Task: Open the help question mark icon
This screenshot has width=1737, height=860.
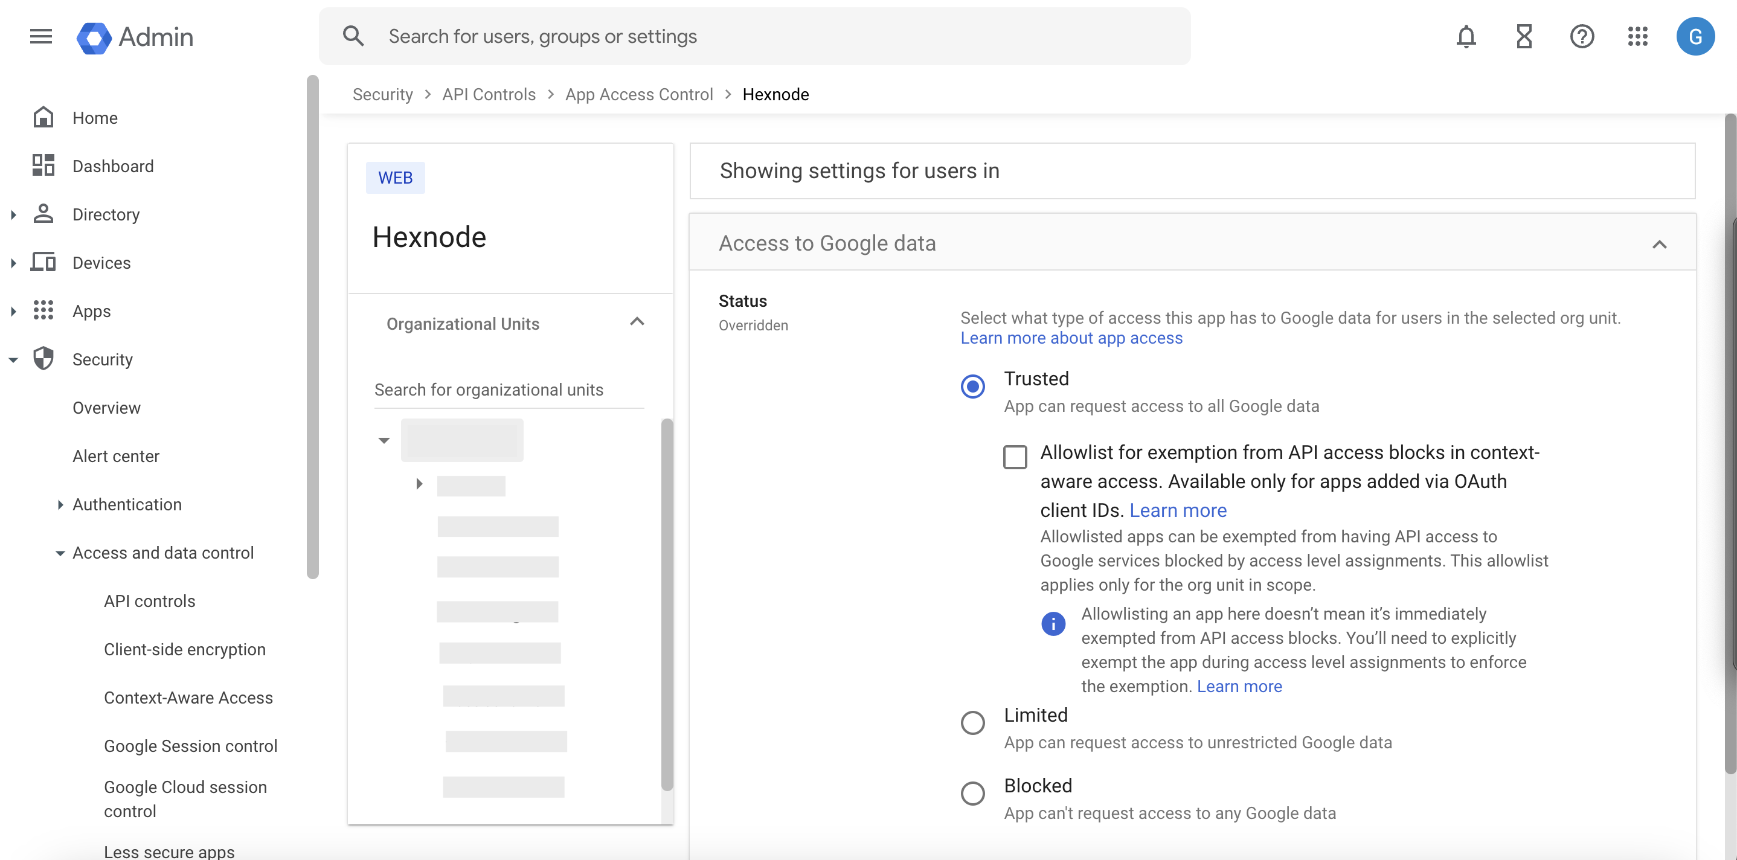Action: coord(1581,36)
